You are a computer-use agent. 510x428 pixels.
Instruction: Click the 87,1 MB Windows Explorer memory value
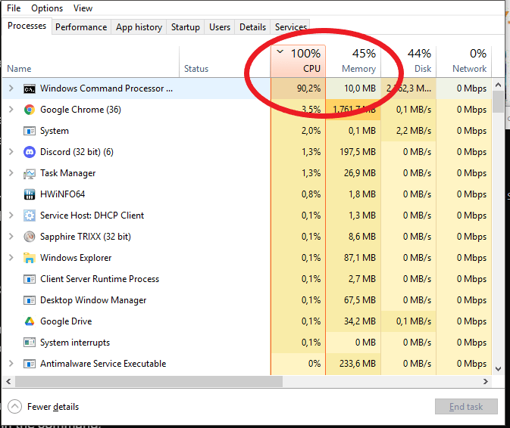360,258
